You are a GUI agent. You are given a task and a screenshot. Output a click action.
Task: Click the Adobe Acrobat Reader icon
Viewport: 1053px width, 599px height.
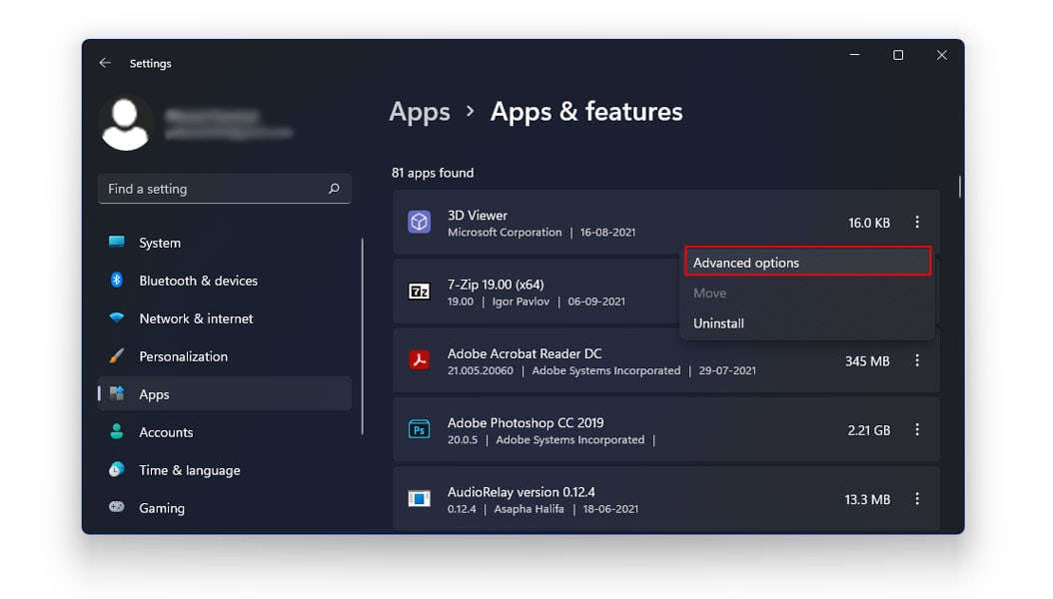pyautogui.click(x=419, y=360)
